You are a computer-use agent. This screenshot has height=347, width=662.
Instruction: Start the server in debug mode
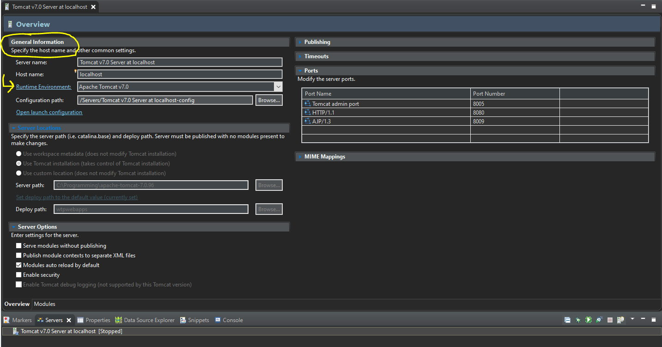[578, 320]
